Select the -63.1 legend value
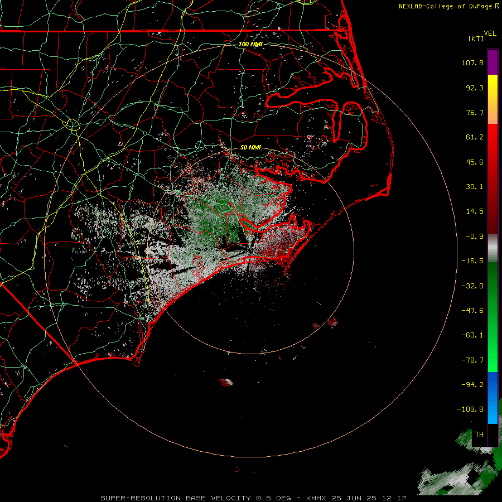 (472, 335)
